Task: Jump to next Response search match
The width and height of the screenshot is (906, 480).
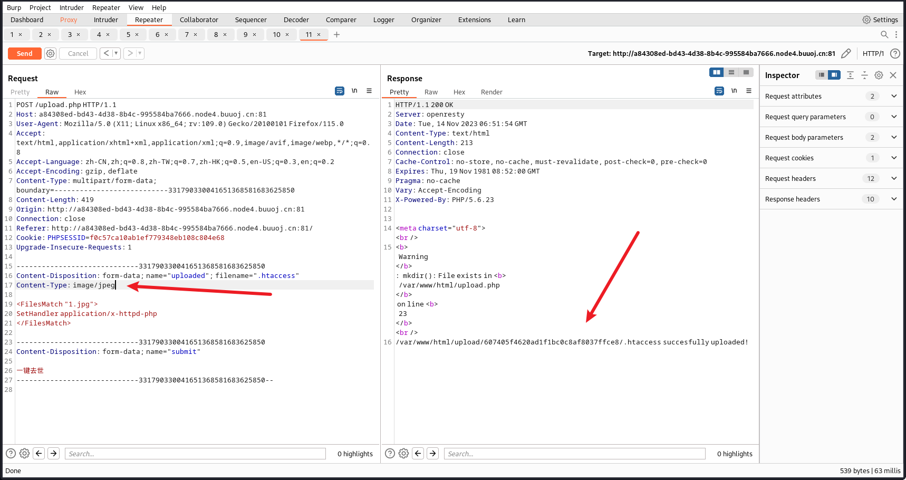Action: [433, 453]
